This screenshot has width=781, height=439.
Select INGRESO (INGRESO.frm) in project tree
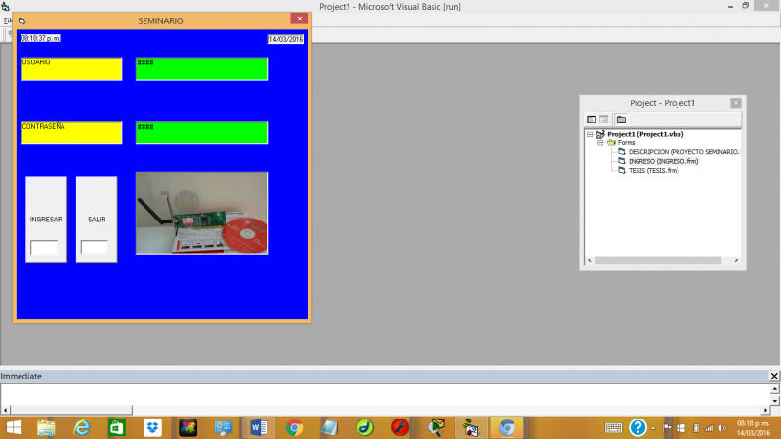pos(663,161)
